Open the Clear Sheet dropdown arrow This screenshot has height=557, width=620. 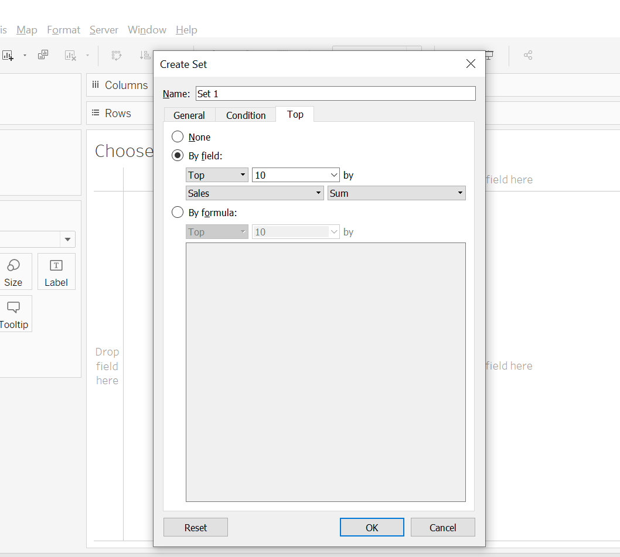pyautogui.click(x=87, y=55)
